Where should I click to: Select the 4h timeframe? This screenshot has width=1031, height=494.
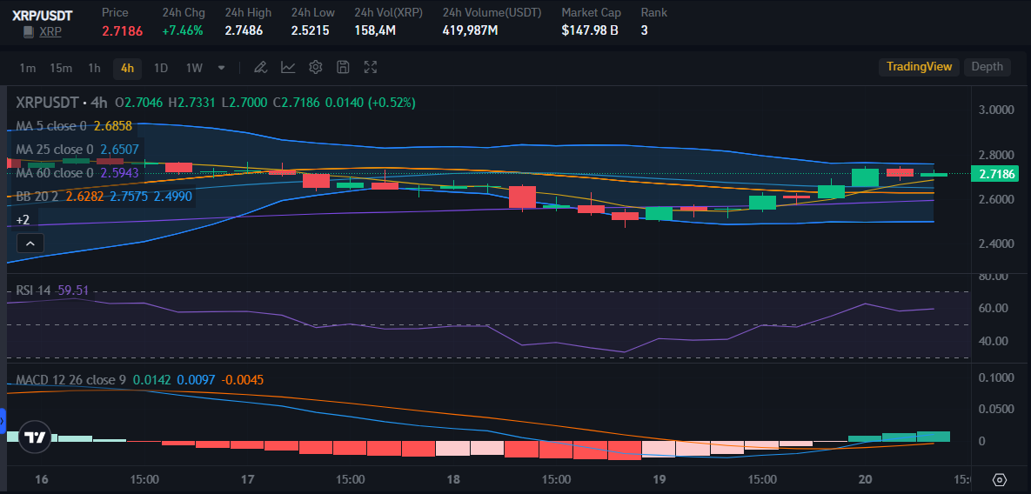click(x=127, y=68)
